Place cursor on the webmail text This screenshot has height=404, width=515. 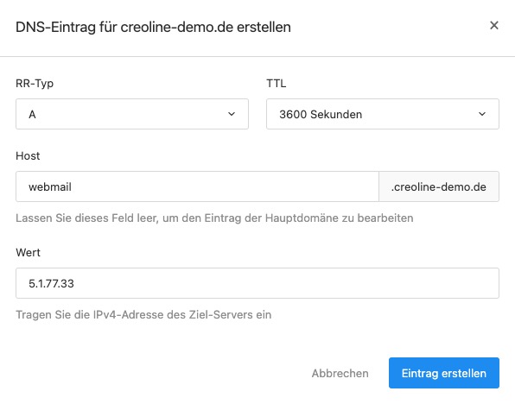pos(50,186)
